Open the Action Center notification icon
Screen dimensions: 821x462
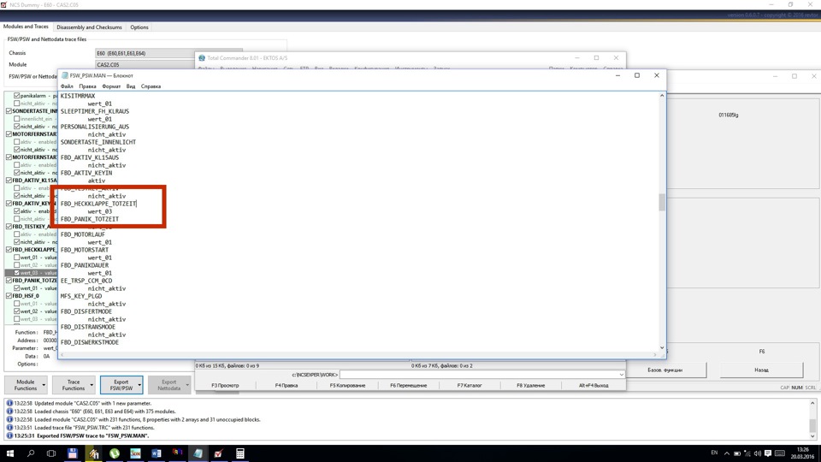click(x=768, y=453)
